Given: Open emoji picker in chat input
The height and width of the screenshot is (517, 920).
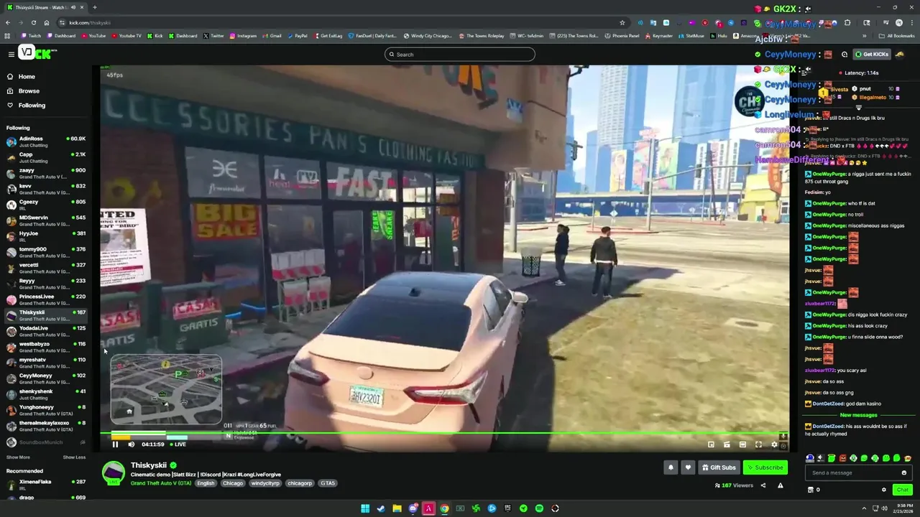Looking at the screenshot, I should pos(903,472).
